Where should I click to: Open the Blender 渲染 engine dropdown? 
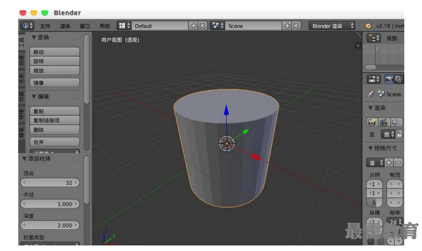332,26
